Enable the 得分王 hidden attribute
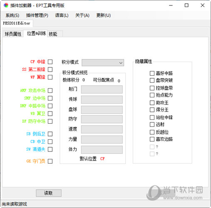Screen dimensions: 211x208 152,110
